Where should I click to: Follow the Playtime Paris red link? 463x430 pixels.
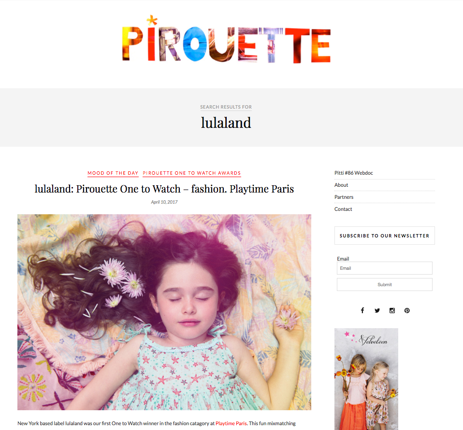click(x=231, y=423)
